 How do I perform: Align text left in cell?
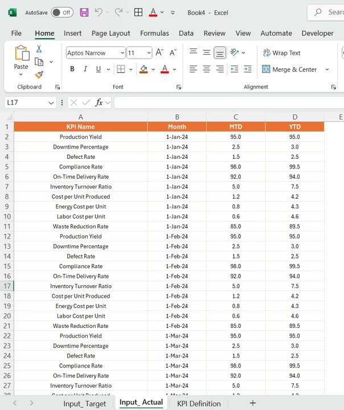tap(193, 69)
